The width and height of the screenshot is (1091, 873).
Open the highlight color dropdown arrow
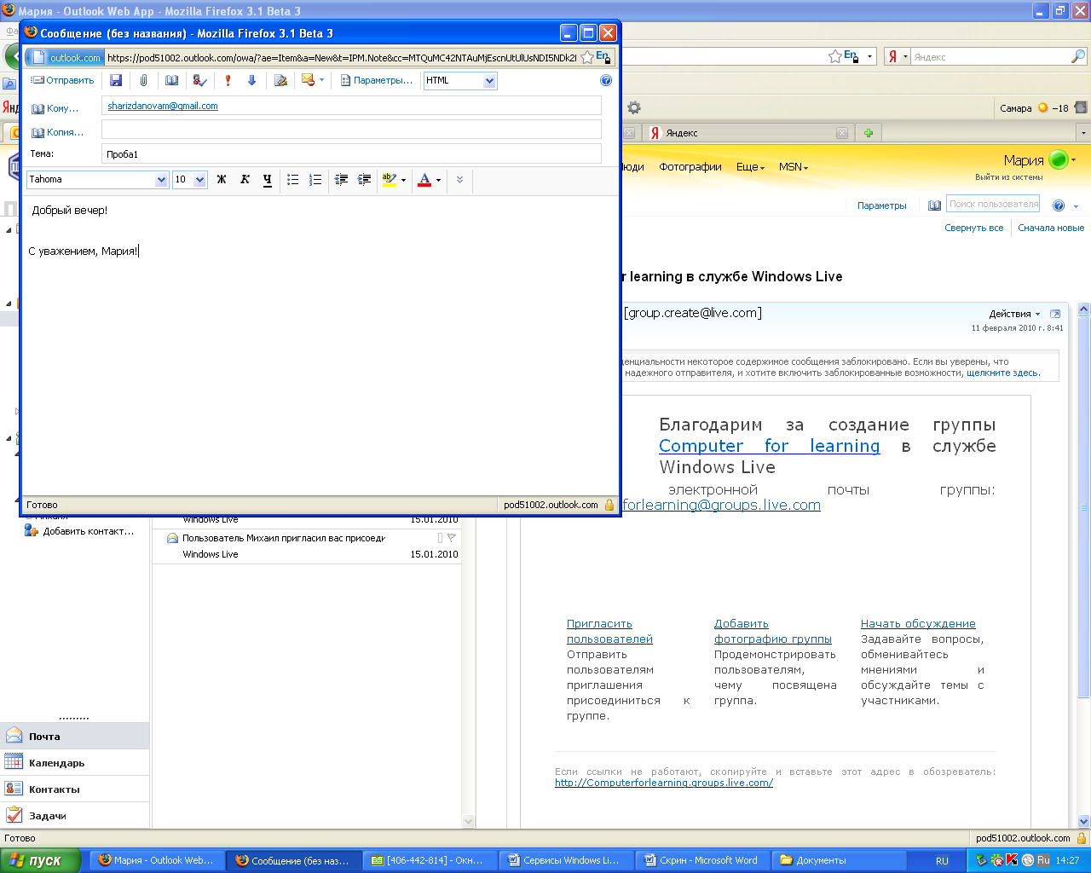(403, 180)
